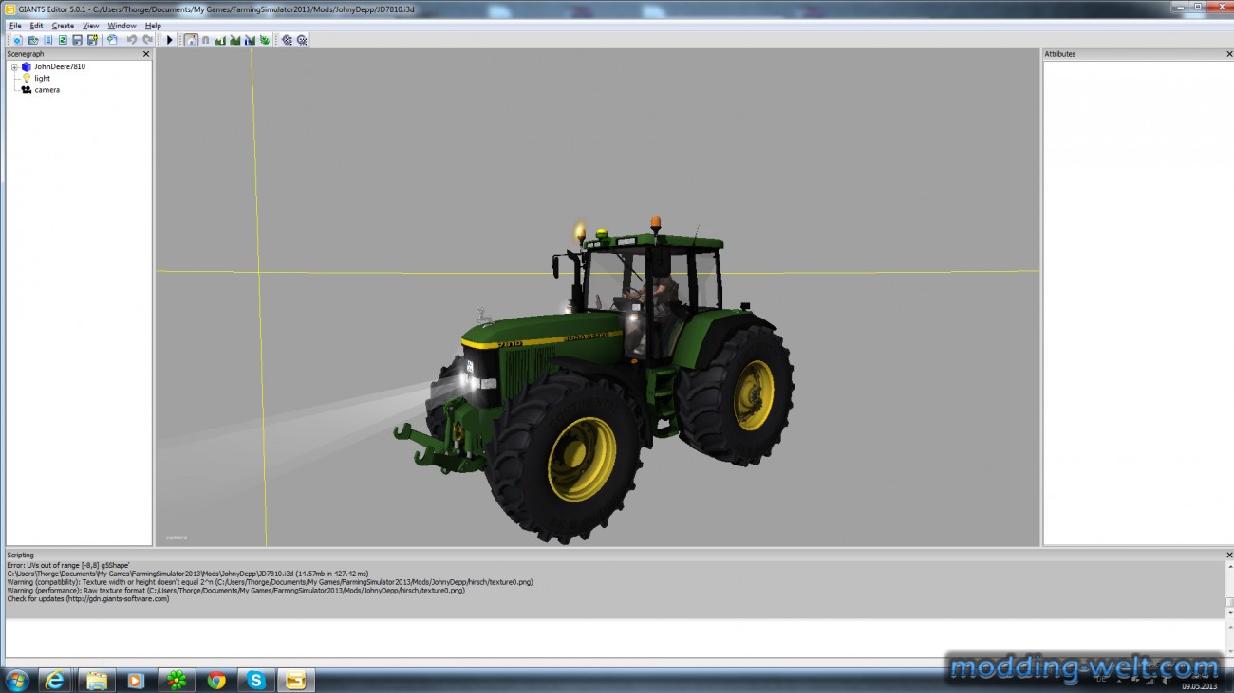Click the Save As floppy icon

[x=92, y=40]
